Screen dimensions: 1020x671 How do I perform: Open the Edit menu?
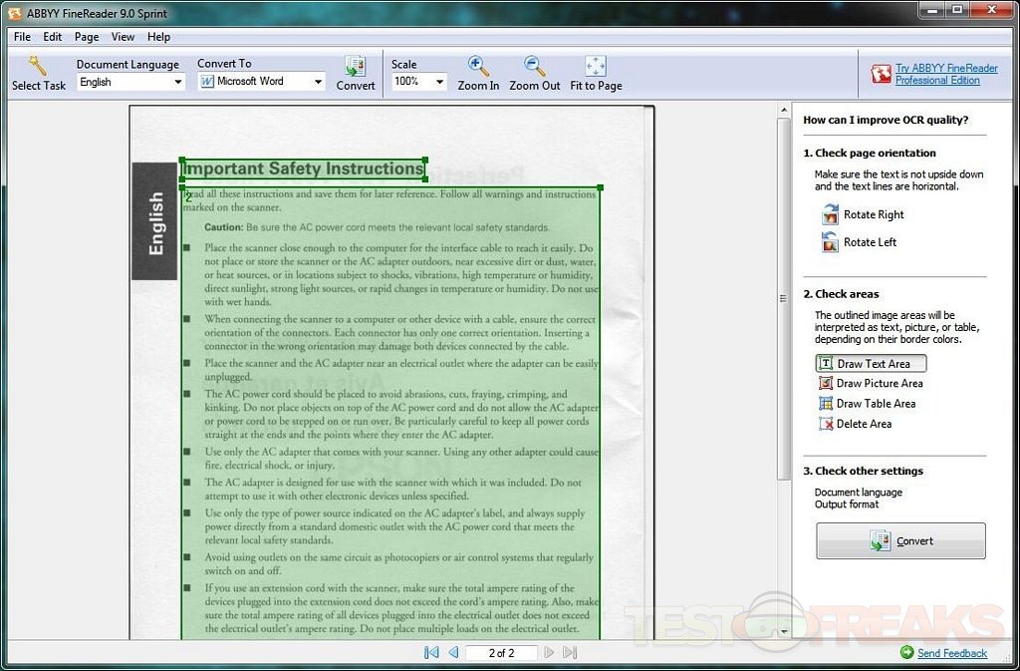pos(53,37)
